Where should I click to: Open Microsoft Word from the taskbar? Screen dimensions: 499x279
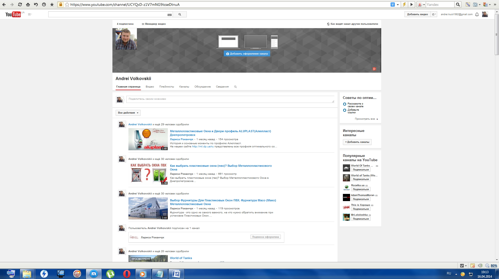click(x=176, y=274)
